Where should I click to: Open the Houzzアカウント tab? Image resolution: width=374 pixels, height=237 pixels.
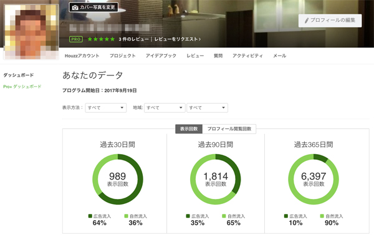[82, 56]
